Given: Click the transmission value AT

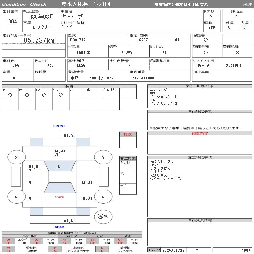Looking at the screenshot, I should tap(164, 52).
